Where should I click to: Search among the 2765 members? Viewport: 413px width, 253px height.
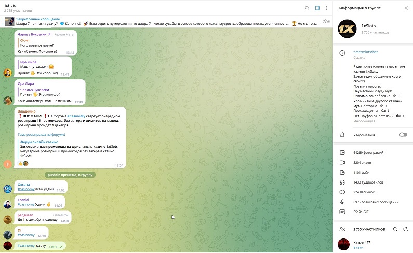pos(395,229)
